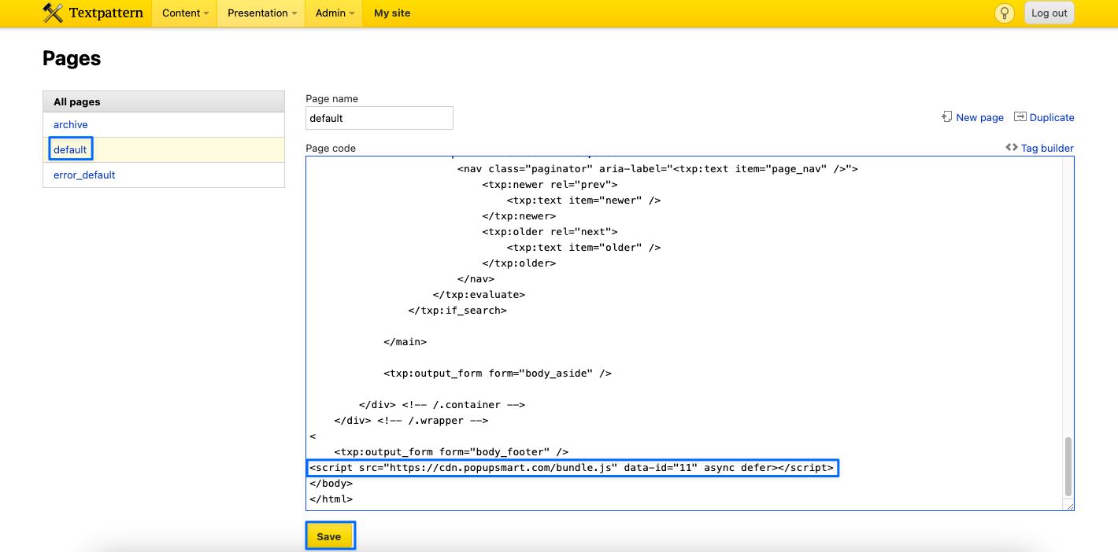Open the Presentation menu
The image size is (1118, 552).
coord(261,13)
